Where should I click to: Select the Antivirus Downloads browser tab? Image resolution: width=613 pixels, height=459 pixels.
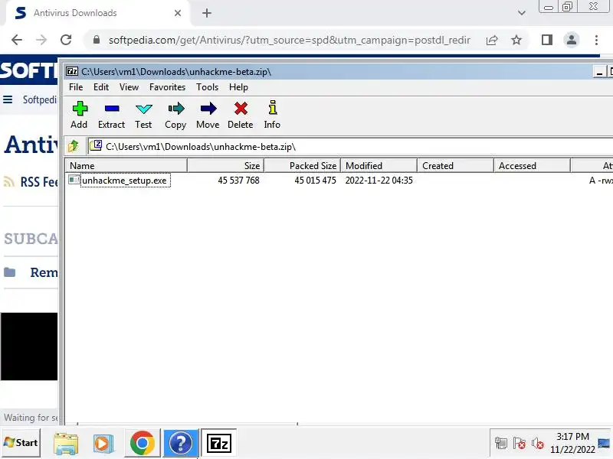98,13
